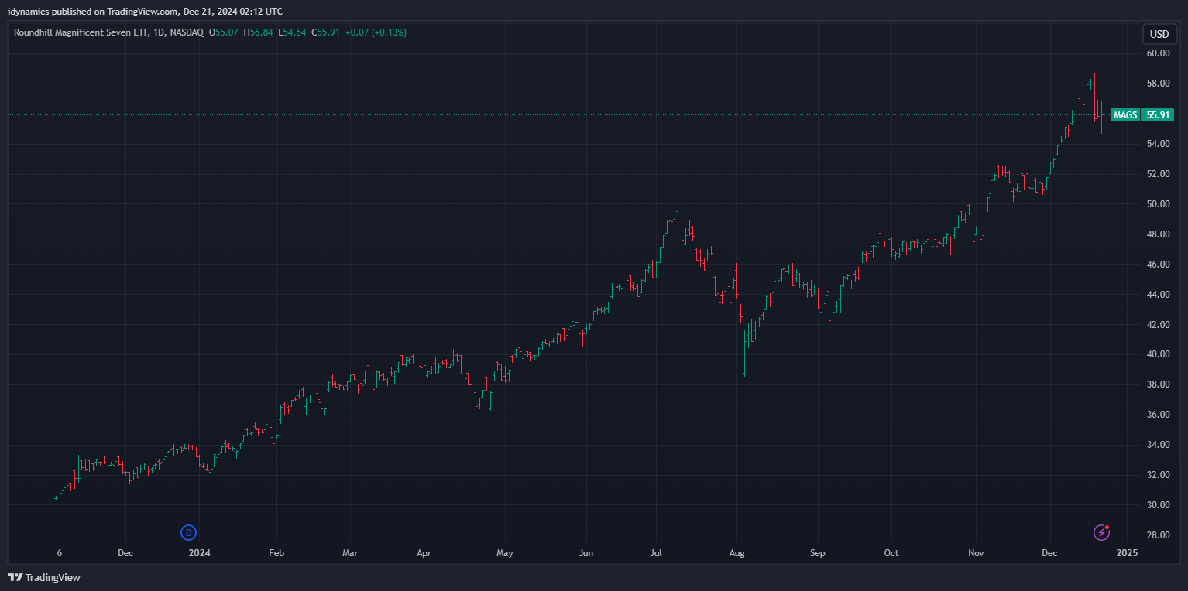Open the USD currency selector
Viewport: 1188px width, 591px height.
[1159, 34]
